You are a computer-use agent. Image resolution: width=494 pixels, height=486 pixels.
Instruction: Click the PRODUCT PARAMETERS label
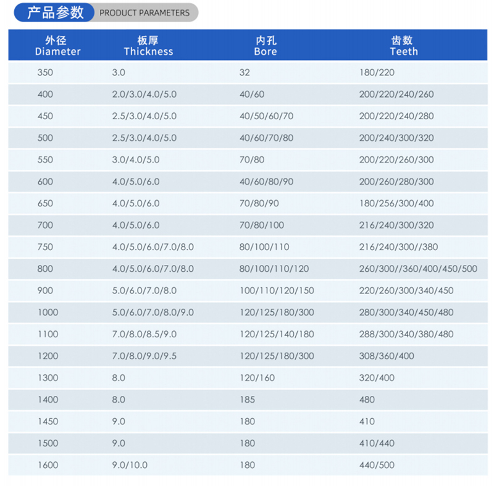click(145, 12)
